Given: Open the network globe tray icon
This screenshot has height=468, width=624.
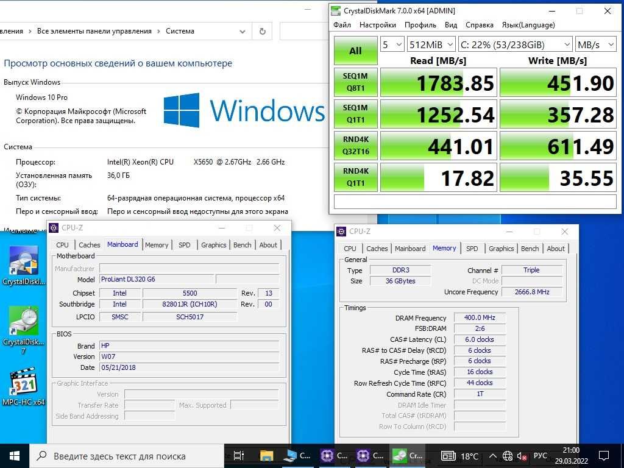Looking at the screenshot, I should (x=508, y=456).
